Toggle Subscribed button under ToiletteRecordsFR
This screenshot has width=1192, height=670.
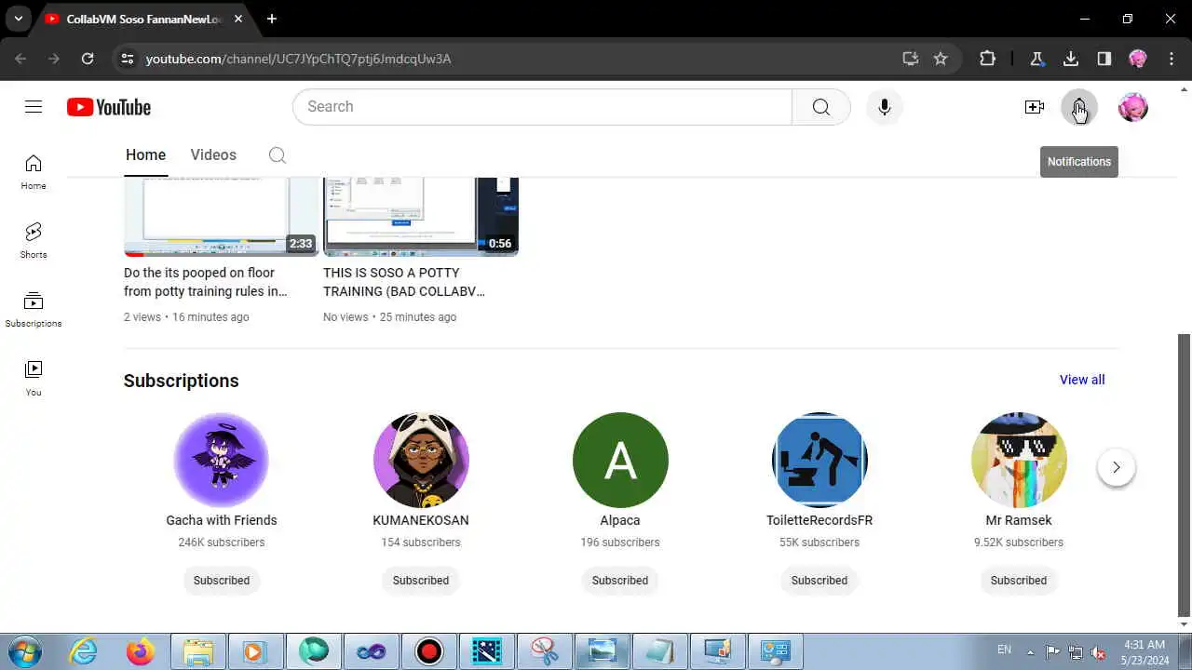click(819, 581)
